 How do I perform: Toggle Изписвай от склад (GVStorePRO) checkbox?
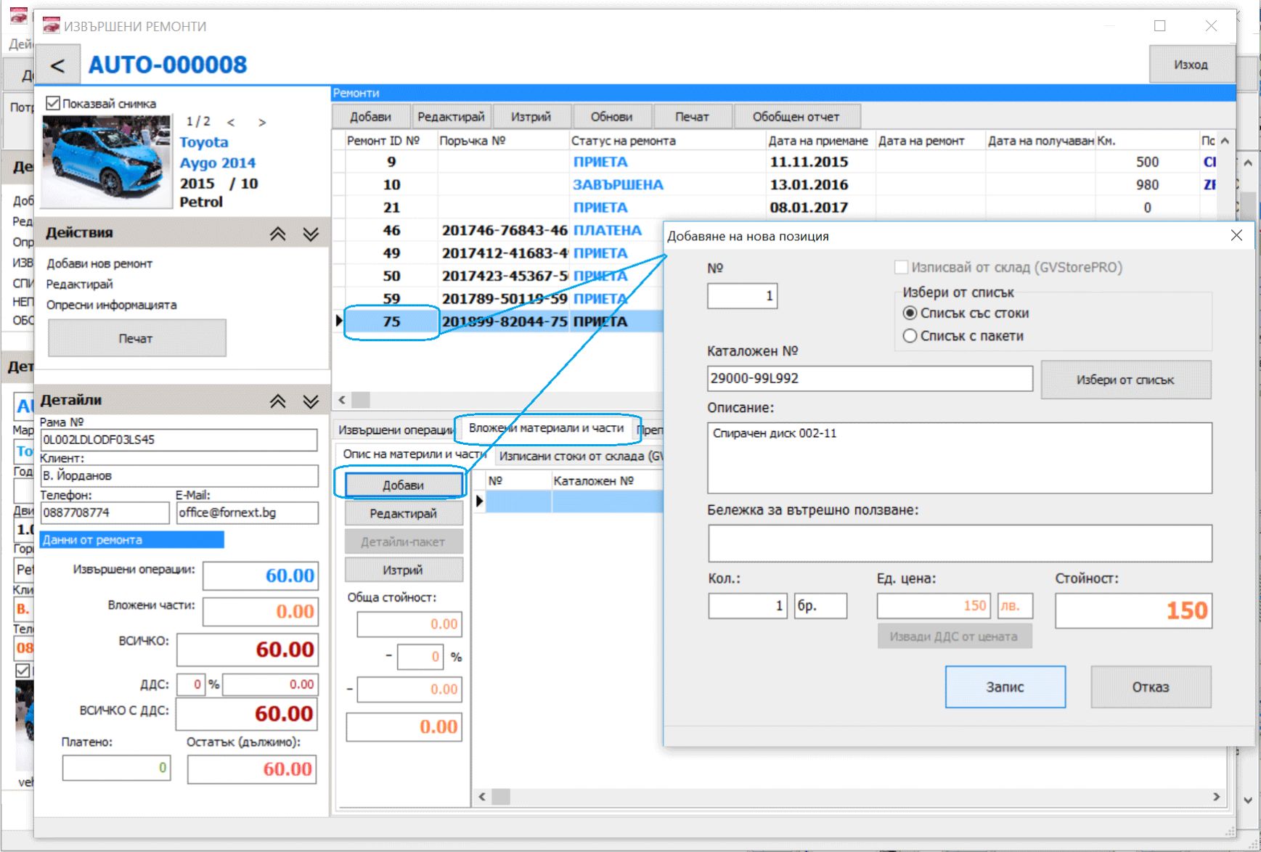(x=901, y=267)
